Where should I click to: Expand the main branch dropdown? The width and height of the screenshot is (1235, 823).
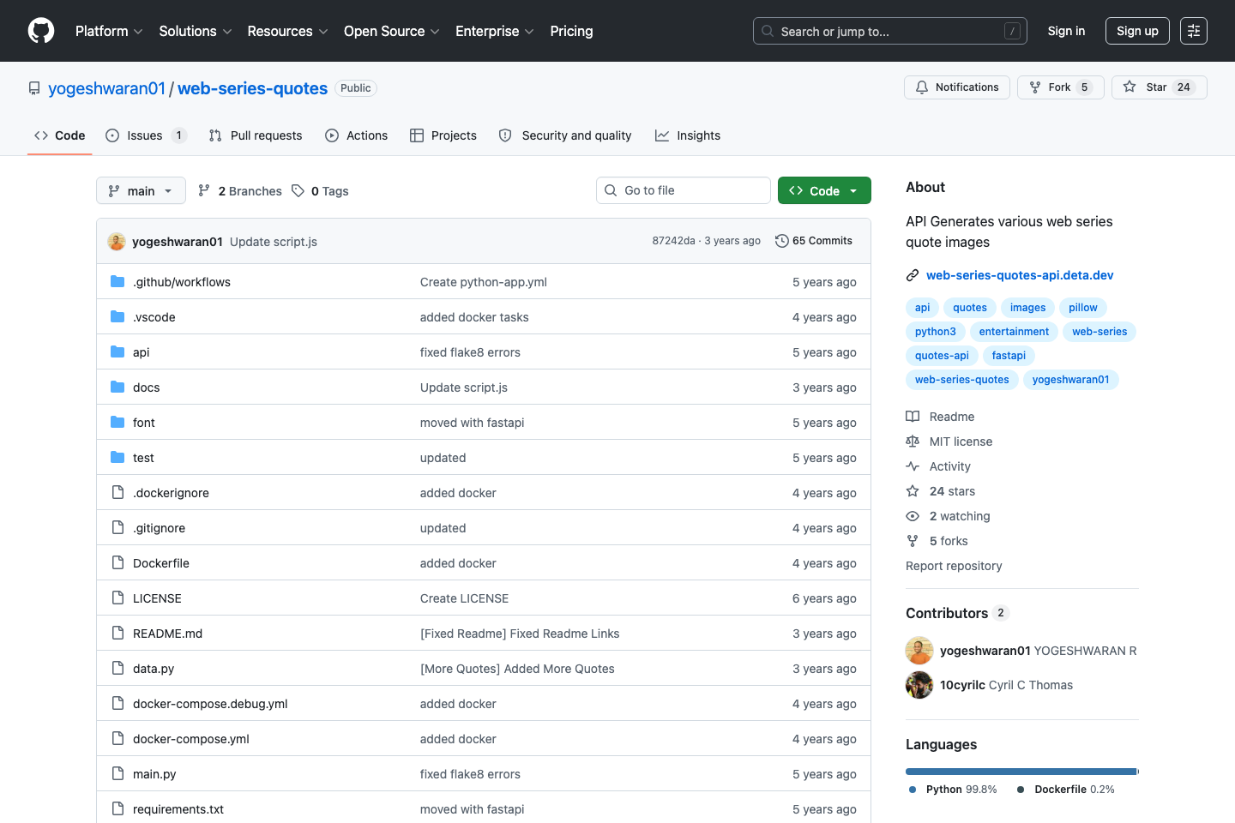pos(141,191)
